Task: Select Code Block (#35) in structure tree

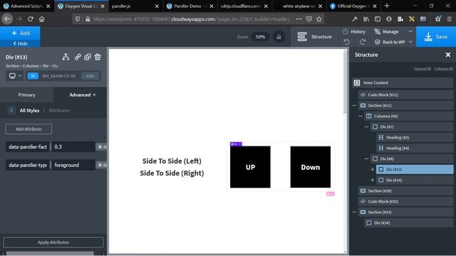Action: [405, 201]
